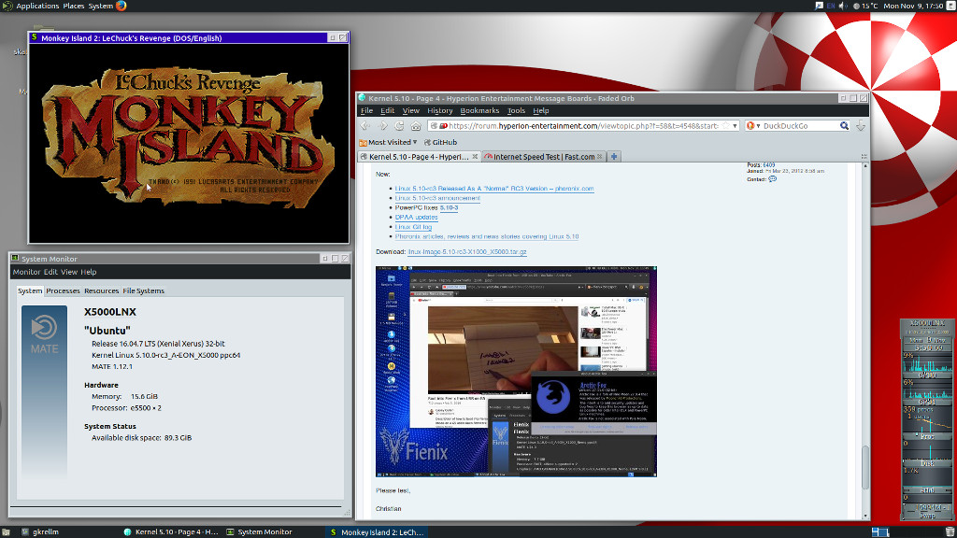Viewport: 957px width, 538px height.
Task: Click the browser URL address field
Action: pos(584,126)
